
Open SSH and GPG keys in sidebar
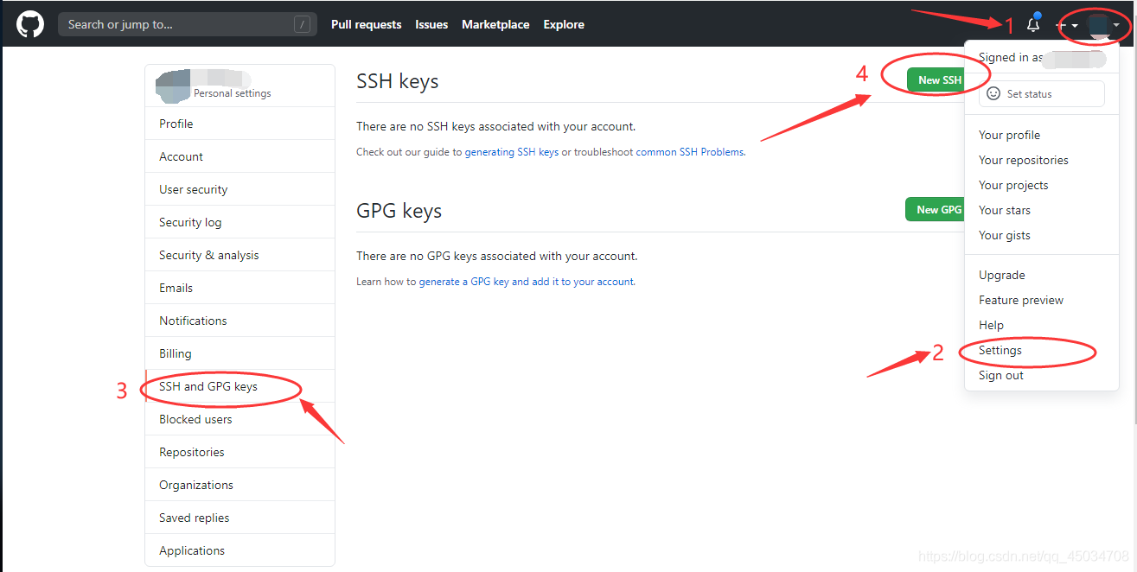240,386
